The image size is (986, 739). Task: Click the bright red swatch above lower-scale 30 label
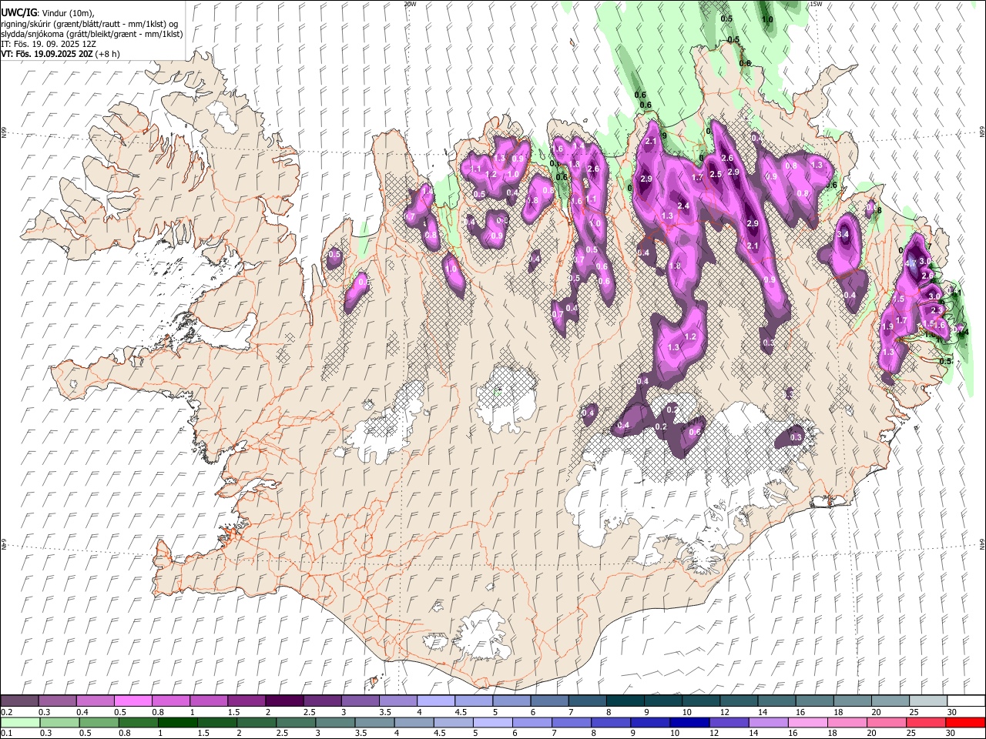(964, 722)
